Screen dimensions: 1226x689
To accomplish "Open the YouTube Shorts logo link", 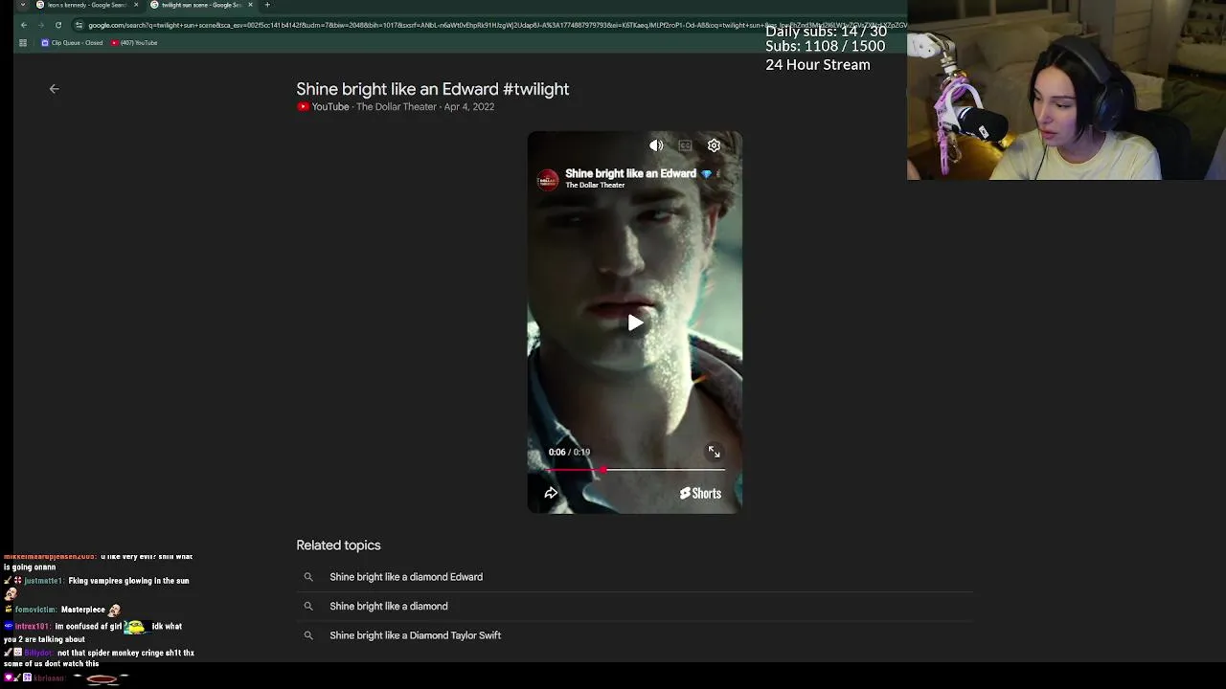I will click(700, 494).
